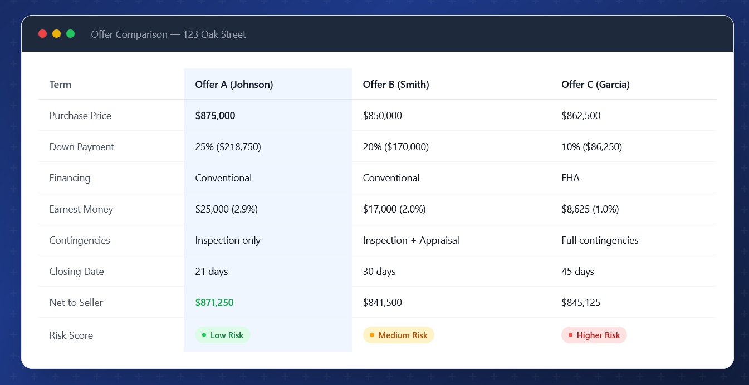Open the Offer A (Johnson) column header
749x385 pixels.
pos(234,84)
